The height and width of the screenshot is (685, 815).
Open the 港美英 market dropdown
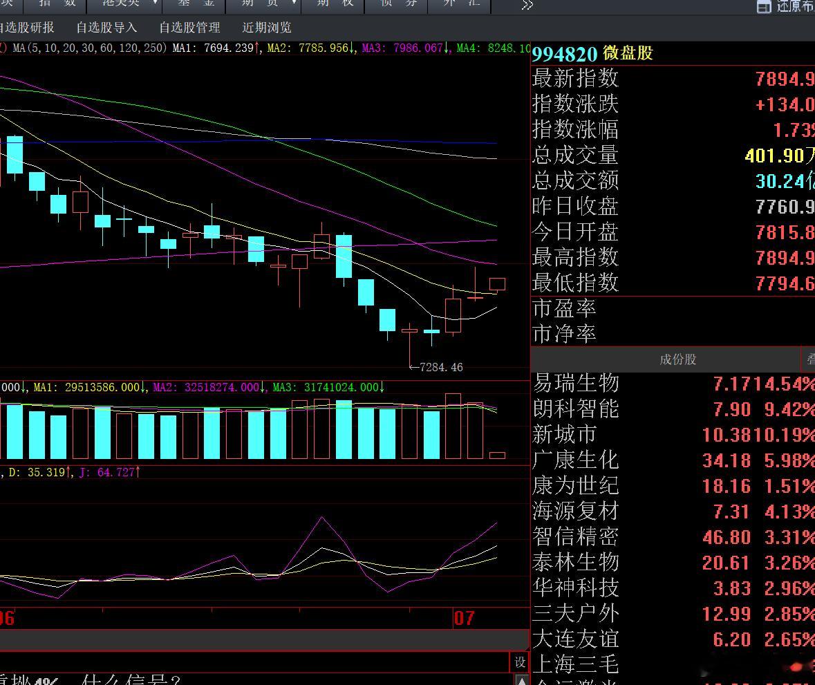[x=124, y=4]
